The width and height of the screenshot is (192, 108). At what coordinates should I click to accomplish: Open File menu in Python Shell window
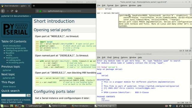click(99, 57)
